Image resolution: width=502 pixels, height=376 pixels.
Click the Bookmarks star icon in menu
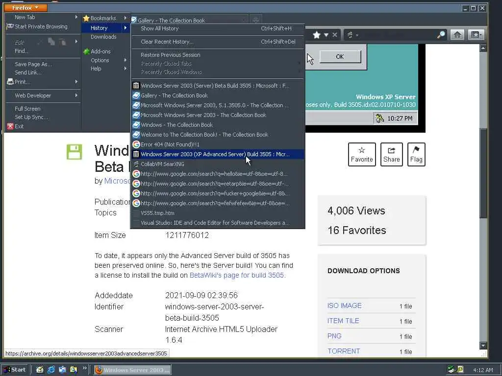point(86,18)
